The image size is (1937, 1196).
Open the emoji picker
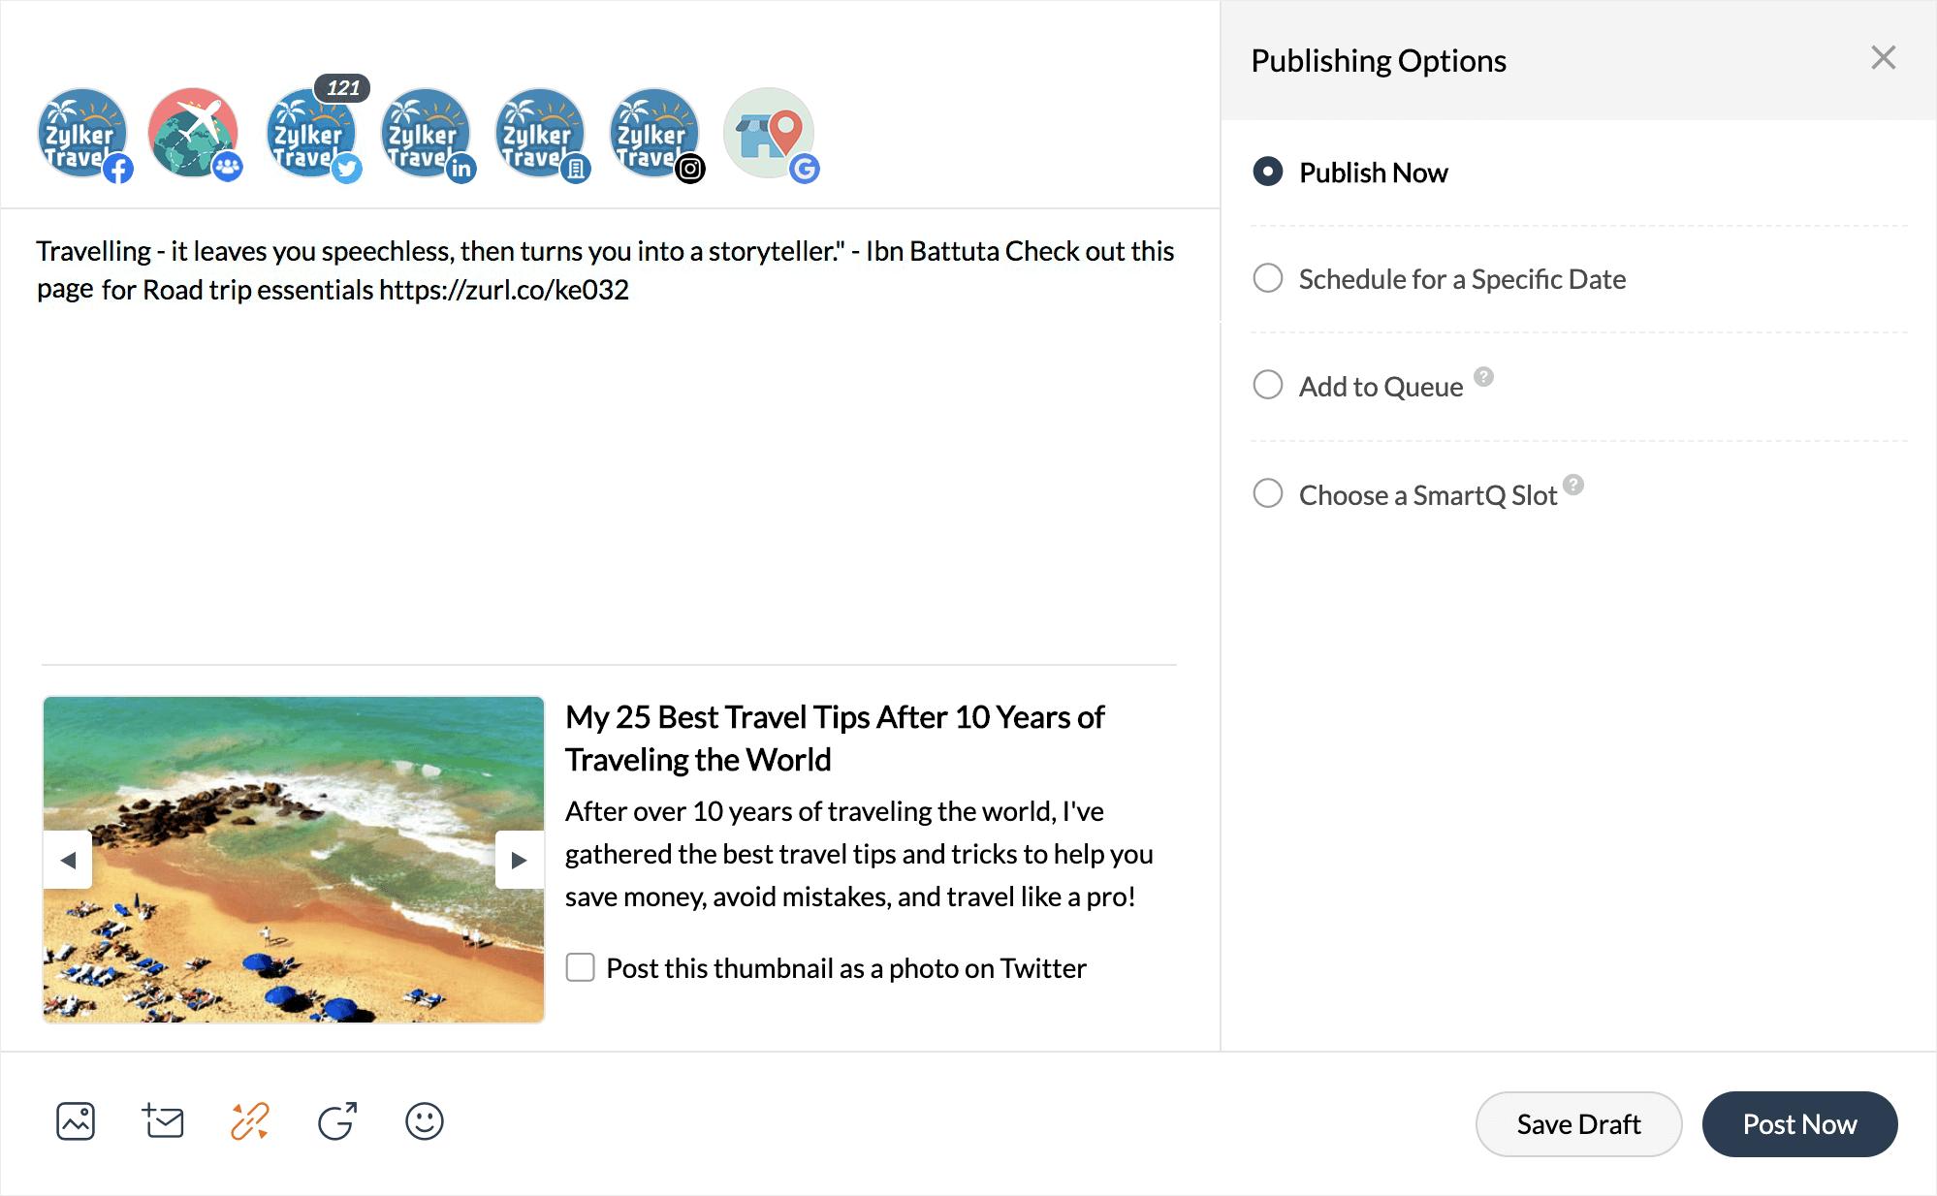424,1121
